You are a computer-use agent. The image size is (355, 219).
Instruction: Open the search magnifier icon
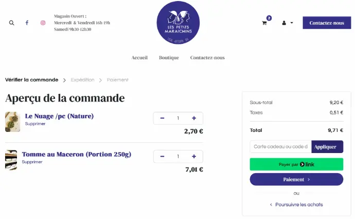click(x=11, y=23)
